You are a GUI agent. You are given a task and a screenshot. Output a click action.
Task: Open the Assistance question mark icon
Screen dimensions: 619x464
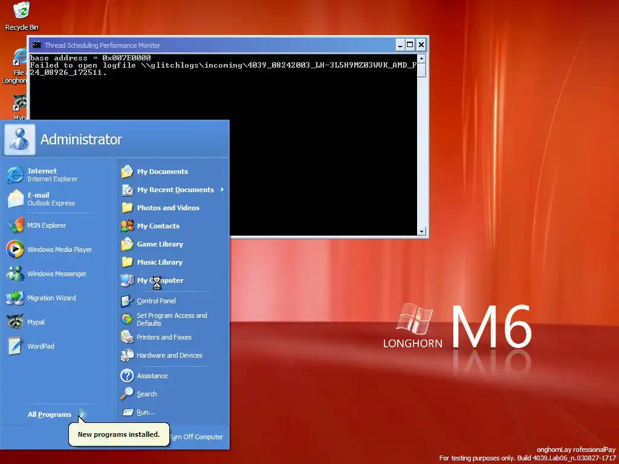(127, 376)
